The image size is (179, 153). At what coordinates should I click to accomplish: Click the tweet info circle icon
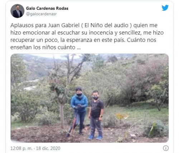(x=166, y=148)
